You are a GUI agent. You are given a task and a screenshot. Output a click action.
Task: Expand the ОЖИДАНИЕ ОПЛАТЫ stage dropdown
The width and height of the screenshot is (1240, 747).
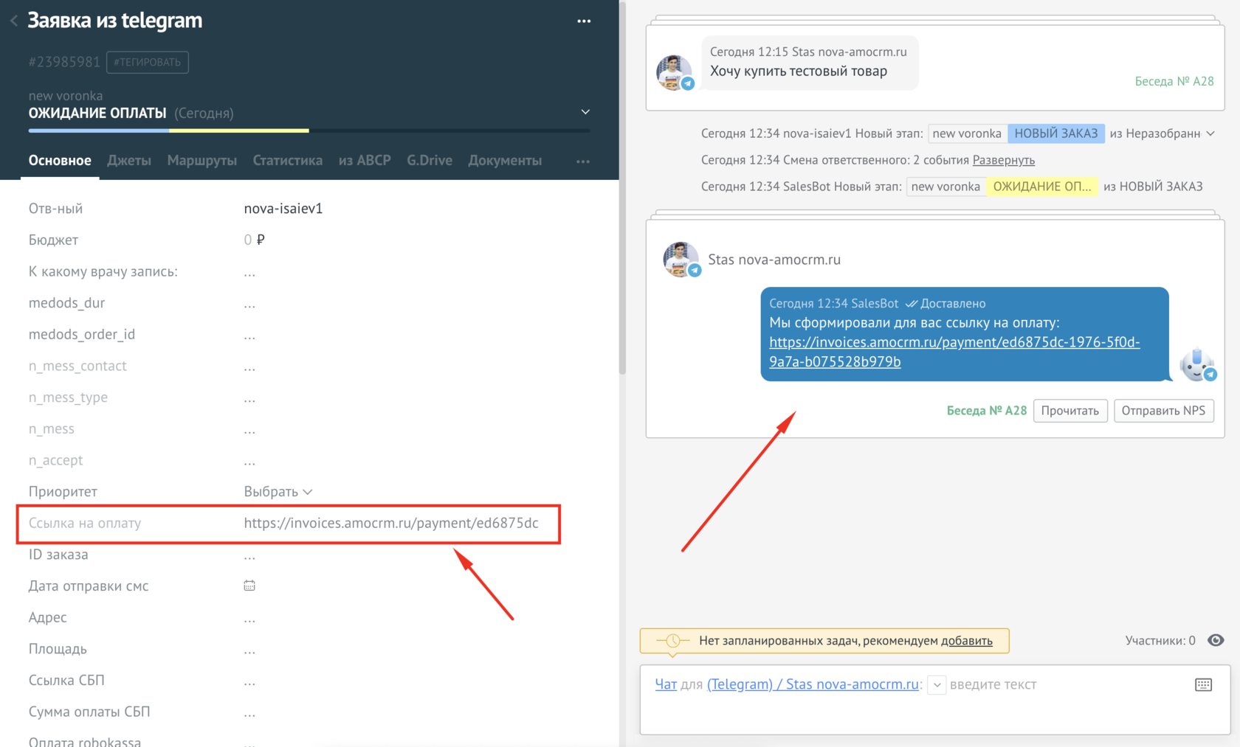[585, 112]
